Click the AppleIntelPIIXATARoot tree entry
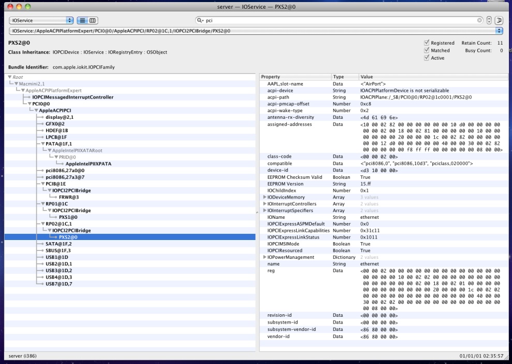This screenshot has width=512, height=364. [77, 150]
